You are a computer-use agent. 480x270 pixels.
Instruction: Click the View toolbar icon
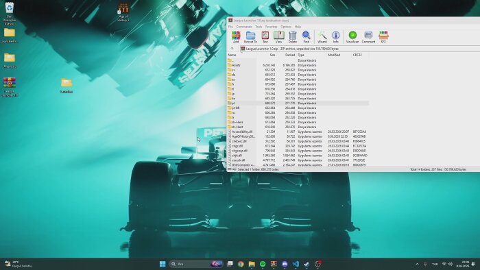pos(279,37)
